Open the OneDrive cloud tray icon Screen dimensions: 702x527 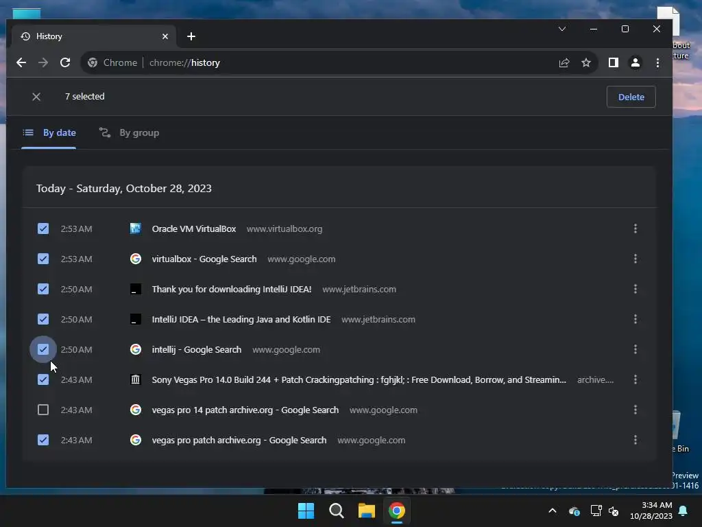[574, 511]
